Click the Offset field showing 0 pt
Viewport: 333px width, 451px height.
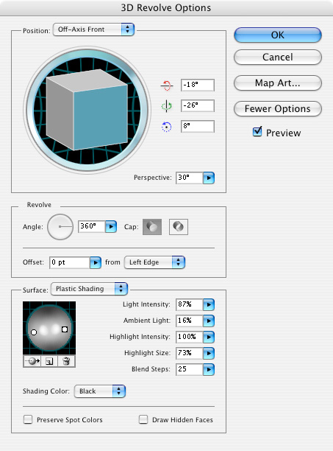(70, 262)
